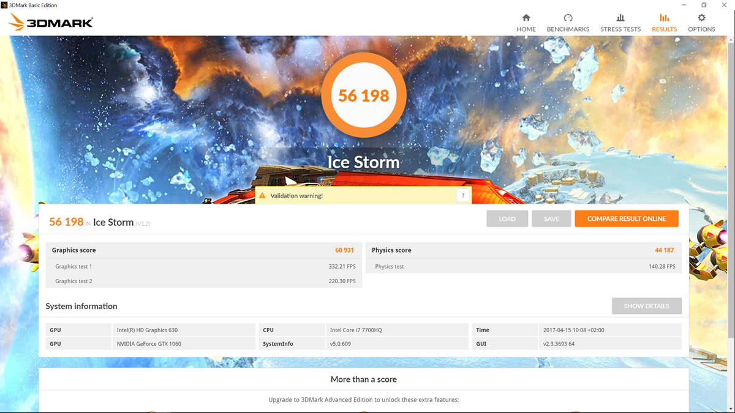Click Graphics score value 60 931
Screen dimensions: 735x413
click(344, 250)
